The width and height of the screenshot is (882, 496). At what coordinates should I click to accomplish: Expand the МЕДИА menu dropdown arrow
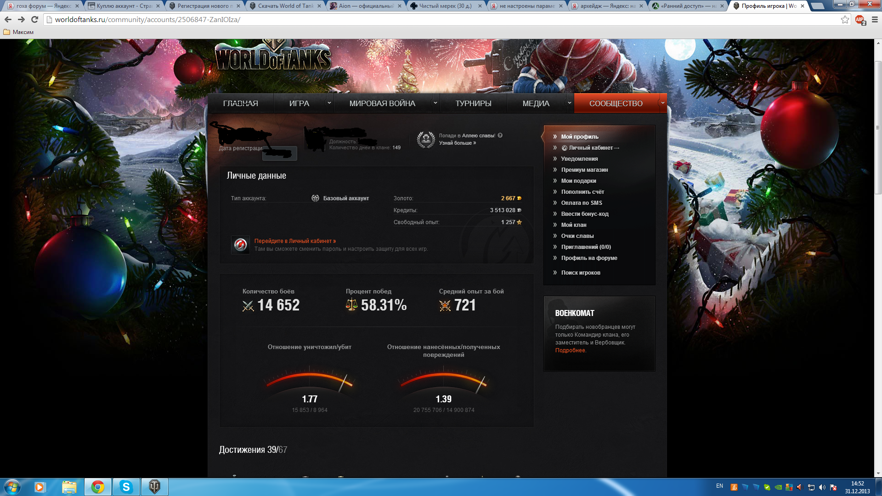(569, 103)
